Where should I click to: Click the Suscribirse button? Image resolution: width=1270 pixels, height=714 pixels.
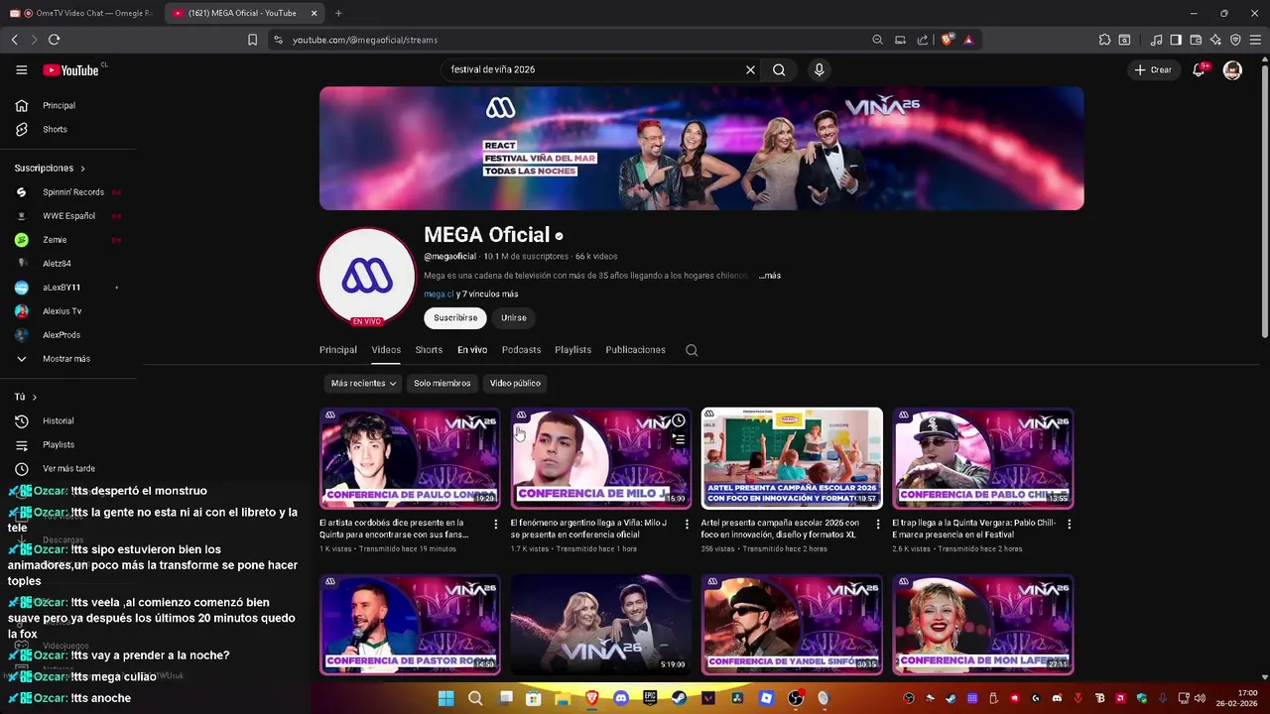pos(455,317)
